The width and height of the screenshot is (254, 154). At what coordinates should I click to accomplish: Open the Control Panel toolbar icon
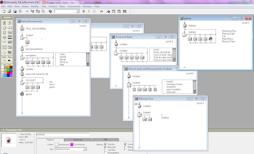(x=108, y=11)
